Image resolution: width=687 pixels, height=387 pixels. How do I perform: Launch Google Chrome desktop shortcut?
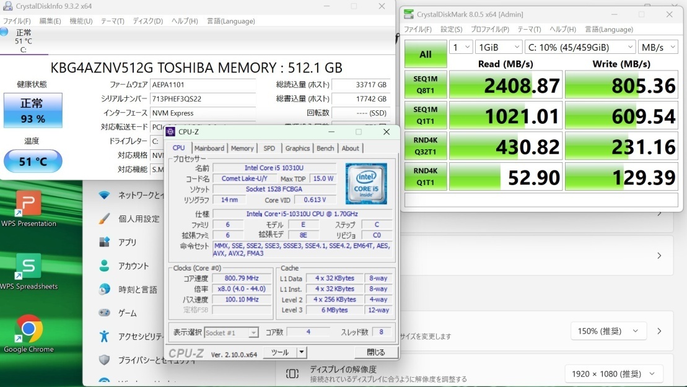tap(28, 334)
